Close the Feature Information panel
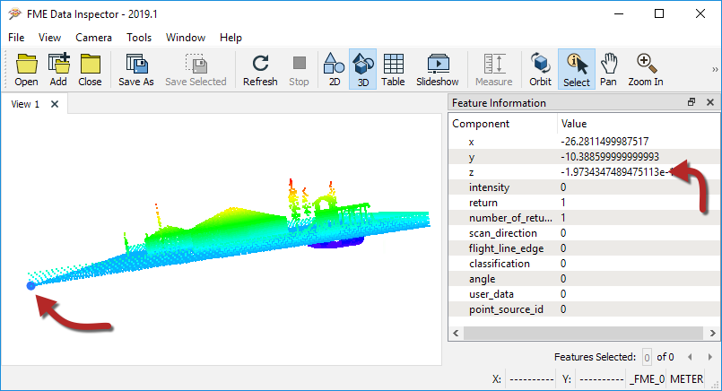 coord(710,102)
